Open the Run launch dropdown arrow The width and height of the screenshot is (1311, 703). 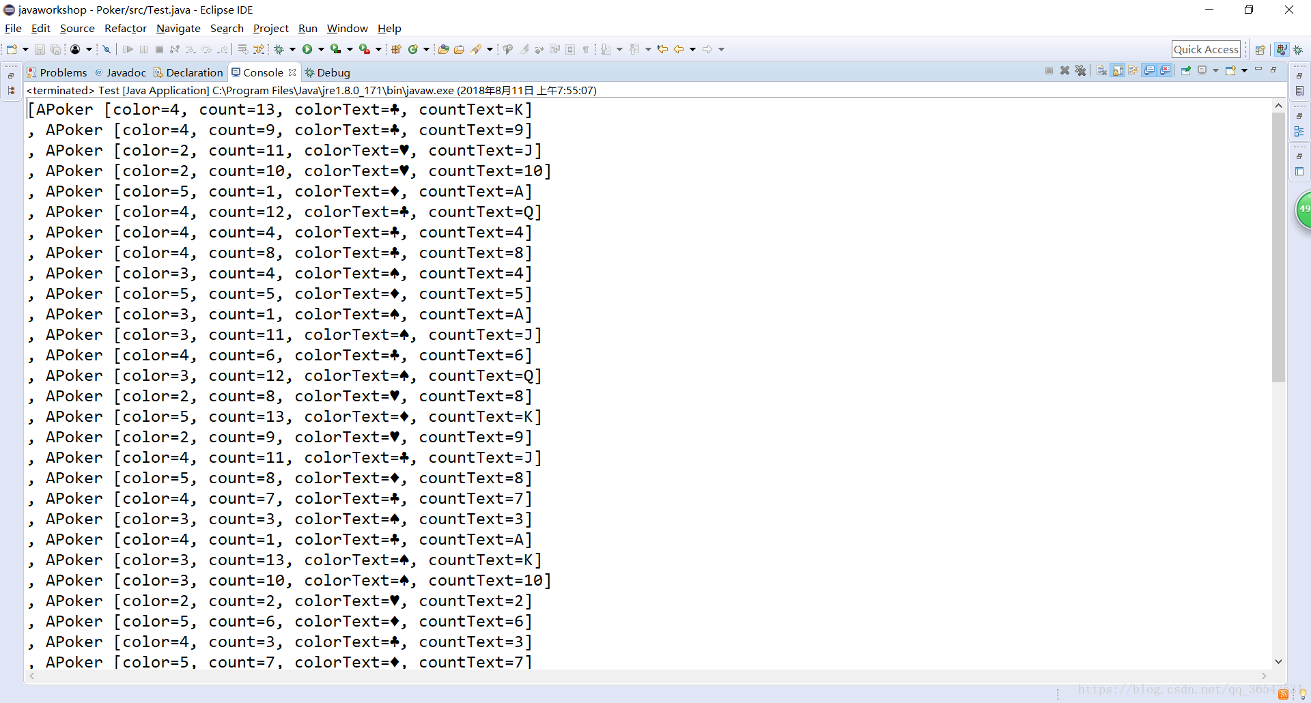pos(321,49)
